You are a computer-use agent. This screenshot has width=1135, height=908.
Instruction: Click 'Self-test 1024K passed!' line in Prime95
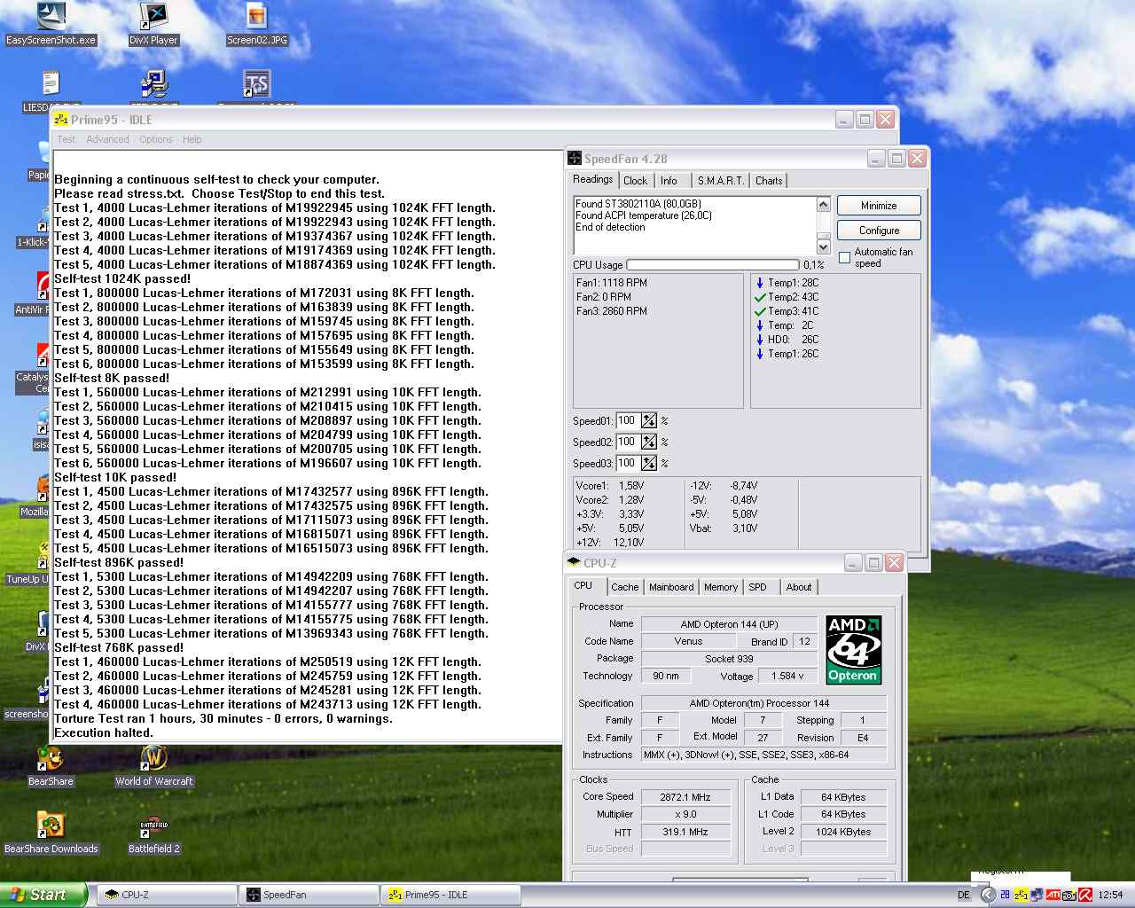(122, 278)
